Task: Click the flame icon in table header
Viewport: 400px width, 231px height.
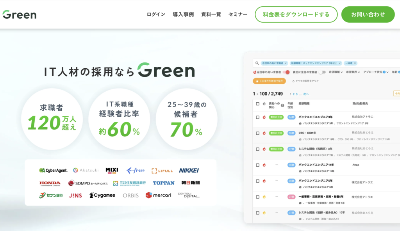Action: coord(264,104)
